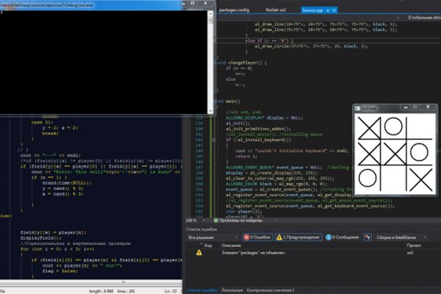Toggle the 1 Предупреждение warnings filter

click(x=298, y=237)
